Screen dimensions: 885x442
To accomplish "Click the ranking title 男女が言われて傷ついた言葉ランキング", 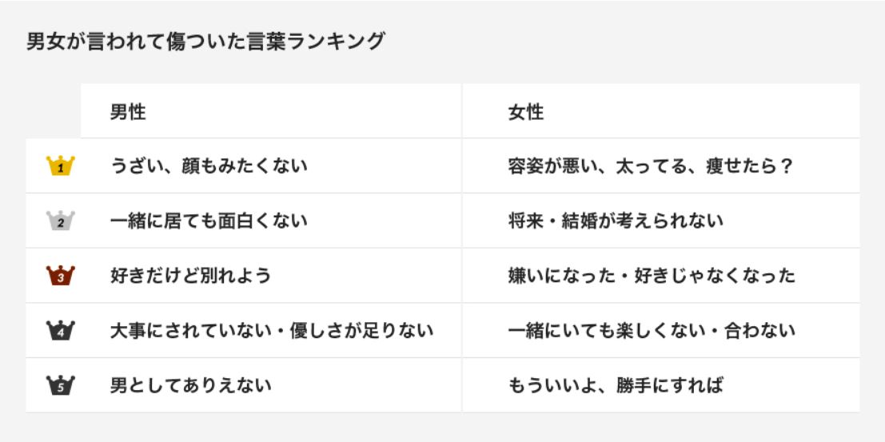I will [x=205, y=42].
